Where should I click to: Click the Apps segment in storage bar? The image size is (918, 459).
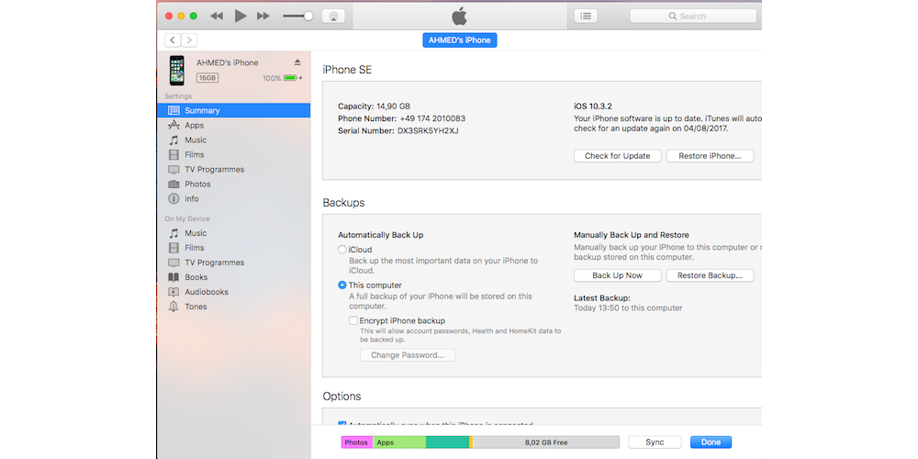[399, 442]
